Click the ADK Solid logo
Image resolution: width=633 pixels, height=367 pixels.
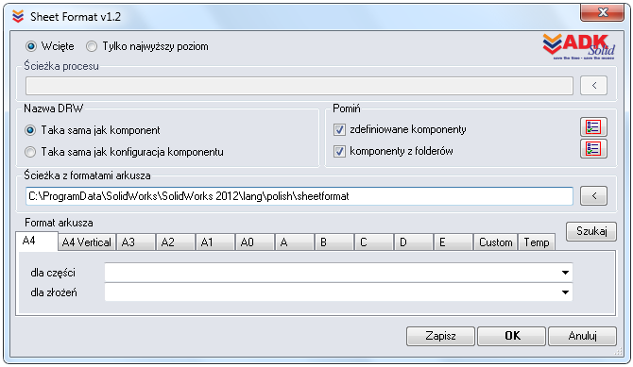tap(579, 47)
